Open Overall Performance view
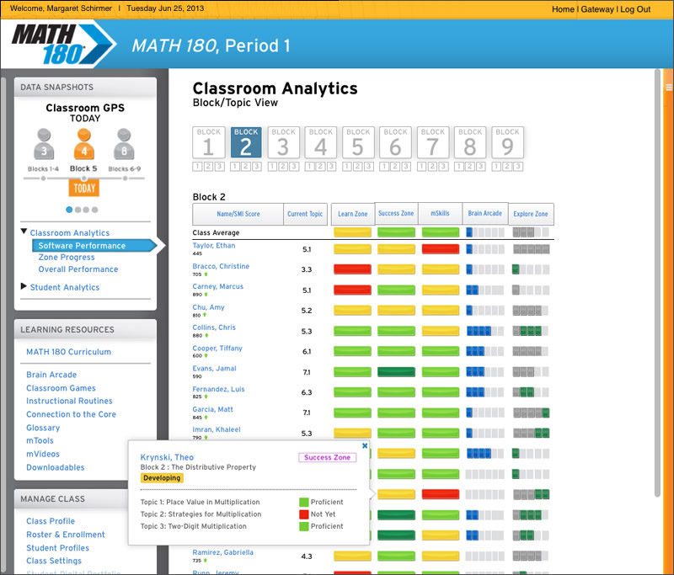 pyautogui.click(x=78, y=269)
